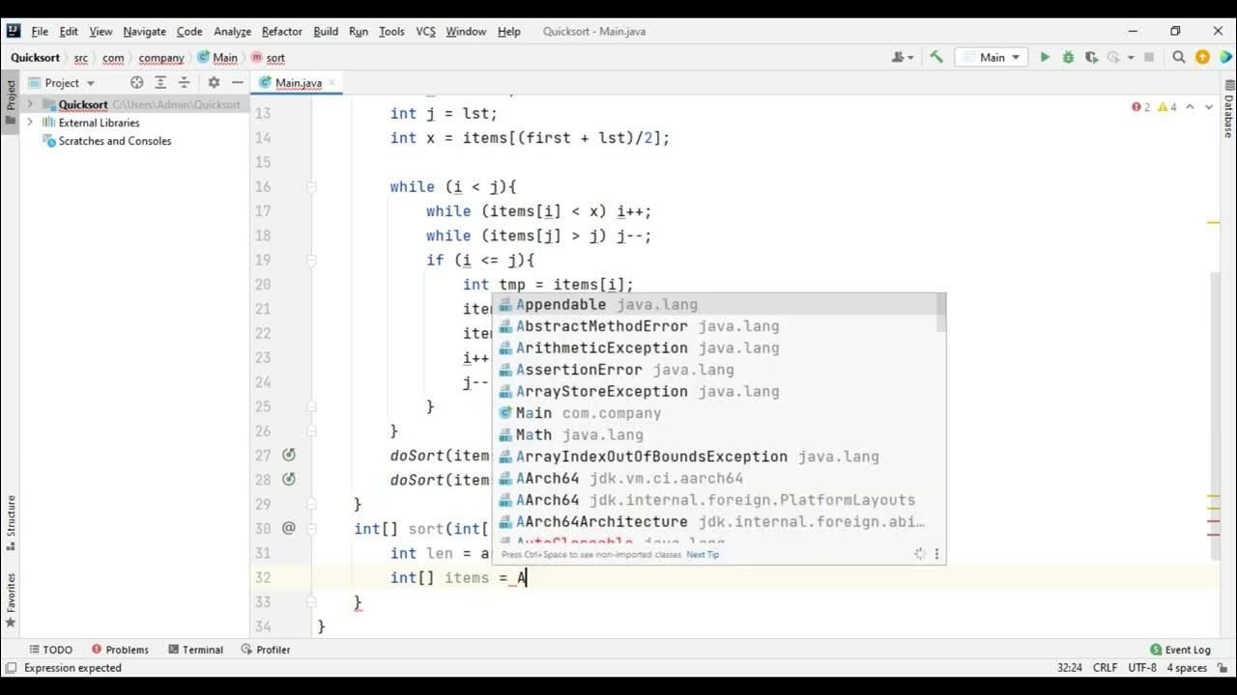The height and width of the screenshot is (695, 1237).
Task: Expand the External Libraries node
Action: pyautogui.click(x=30, y=123)
